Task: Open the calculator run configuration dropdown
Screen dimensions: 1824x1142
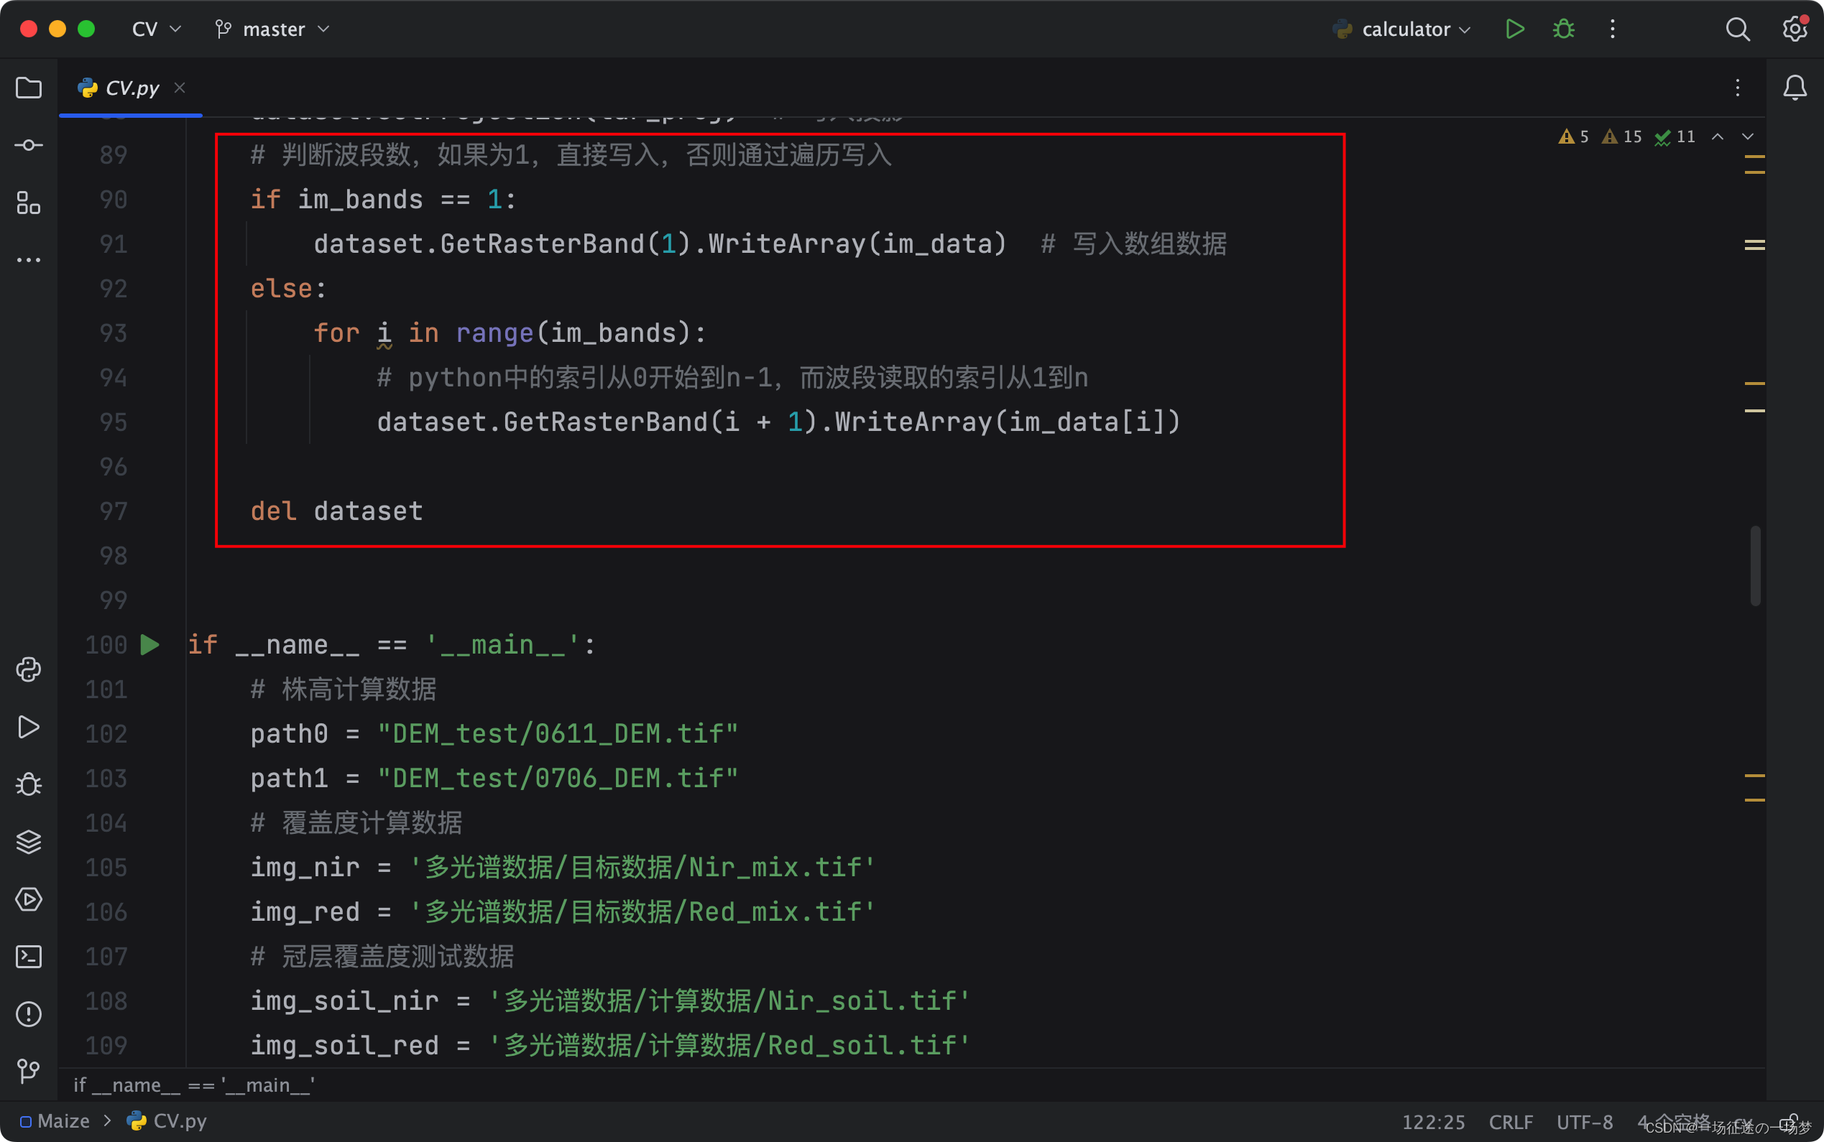Action: (x=1402, y=29)
